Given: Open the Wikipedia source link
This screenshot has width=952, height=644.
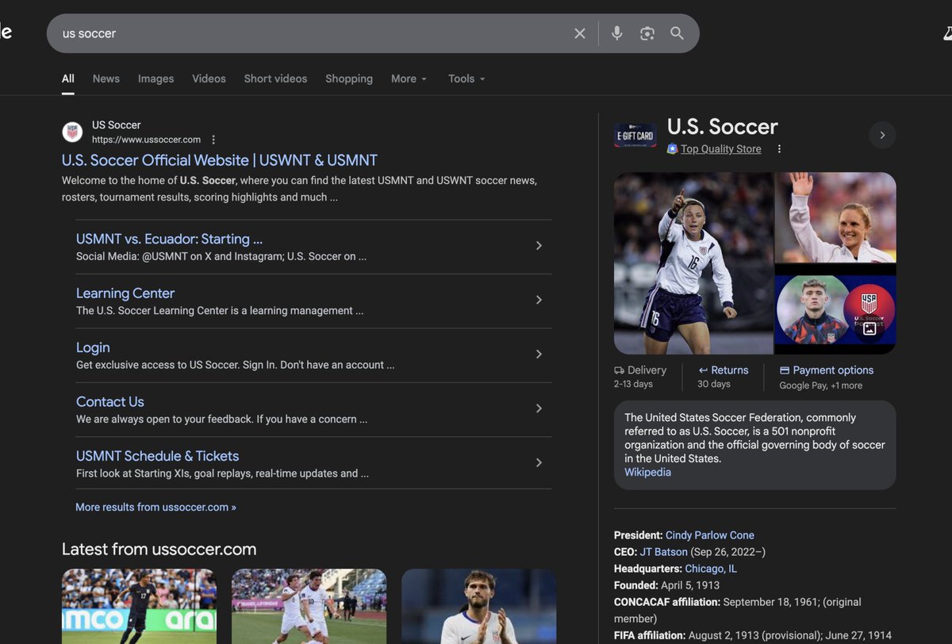Looking at the screenshot, I should 647,472.
